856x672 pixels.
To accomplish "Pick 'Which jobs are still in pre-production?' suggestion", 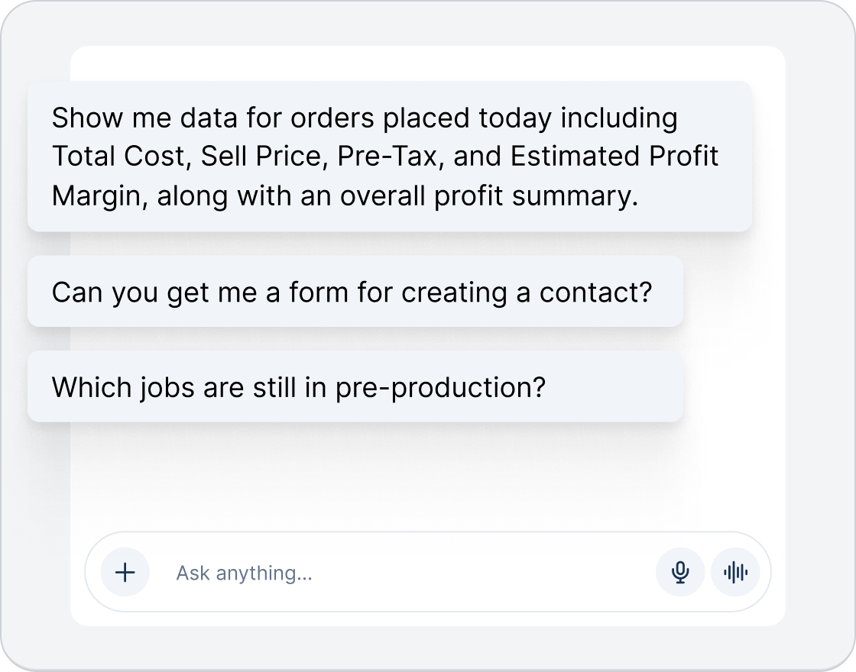I will (355, 386).
